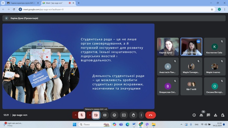Open the in-call chat panel
228x128 pixels.
tap(208, 115)
